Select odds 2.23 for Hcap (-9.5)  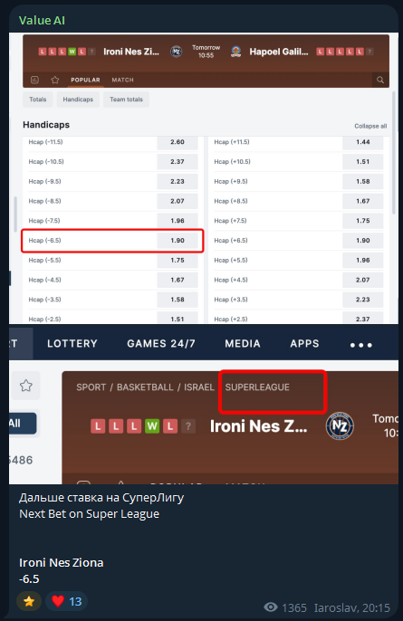178,181
